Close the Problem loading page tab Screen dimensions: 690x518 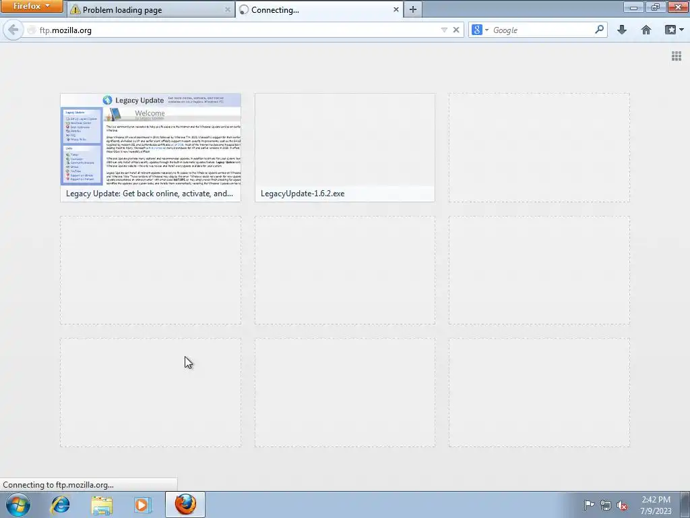[x=228, y=9]
